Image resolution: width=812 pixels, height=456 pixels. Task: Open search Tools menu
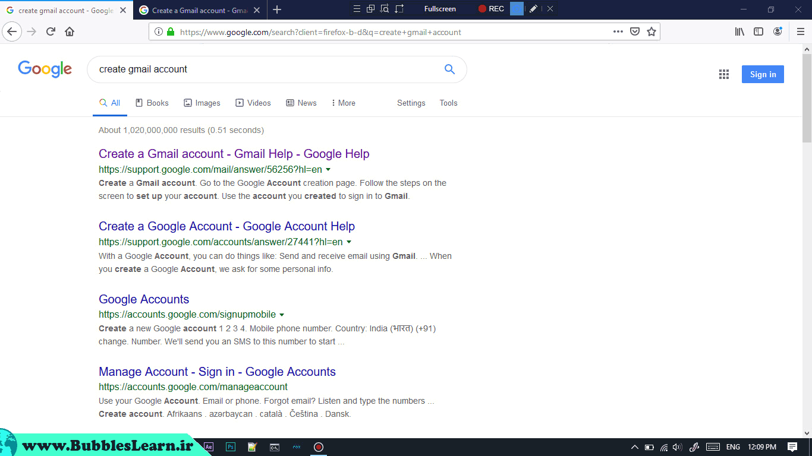pyautogui.click(x=449, y=103)
